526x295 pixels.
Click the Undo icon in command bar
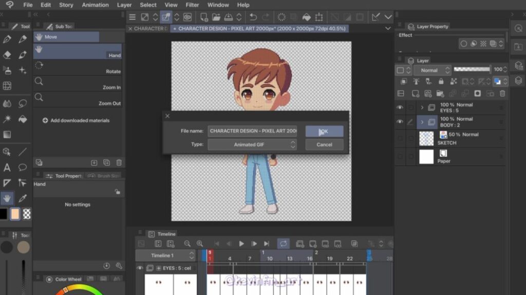pos(253,17)
